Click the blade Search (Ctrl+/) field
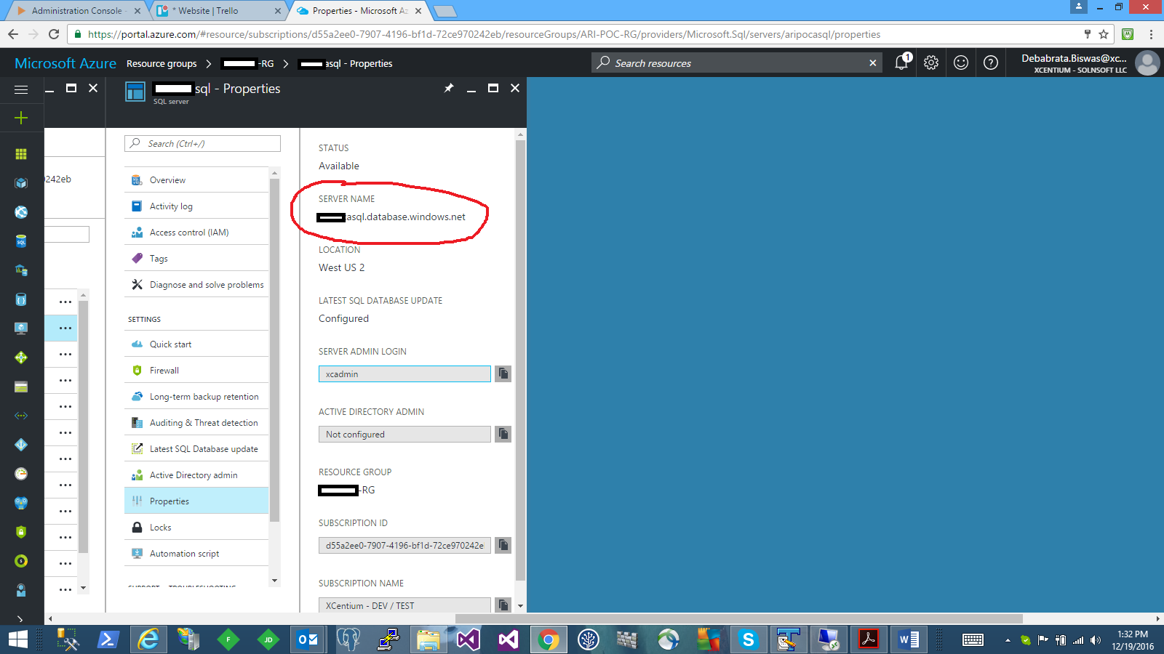 point(202,144)
